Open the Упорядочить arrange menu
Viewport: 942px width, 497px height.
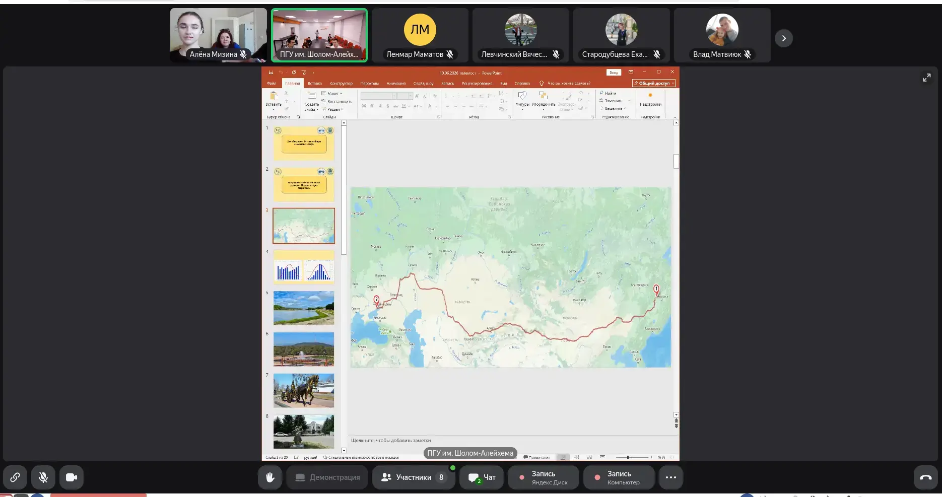543,100
